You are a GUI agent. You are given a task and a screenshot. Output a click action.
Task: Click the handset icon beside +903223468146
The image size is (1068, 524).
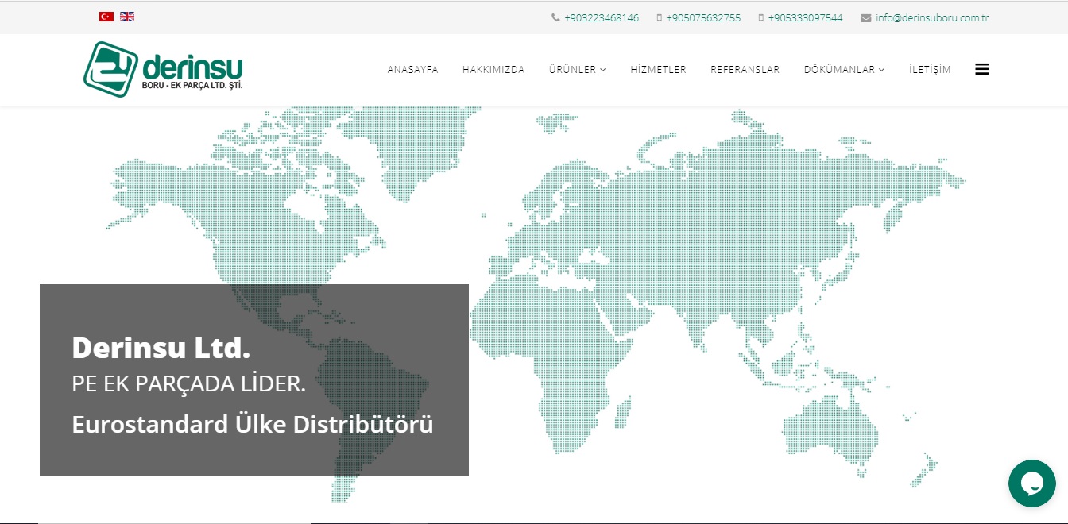[x=555, y=17]
